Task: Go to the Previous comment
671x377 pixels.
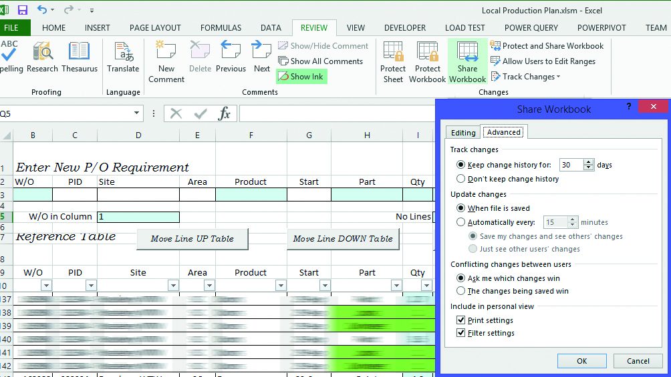Action: click(231, 57)
